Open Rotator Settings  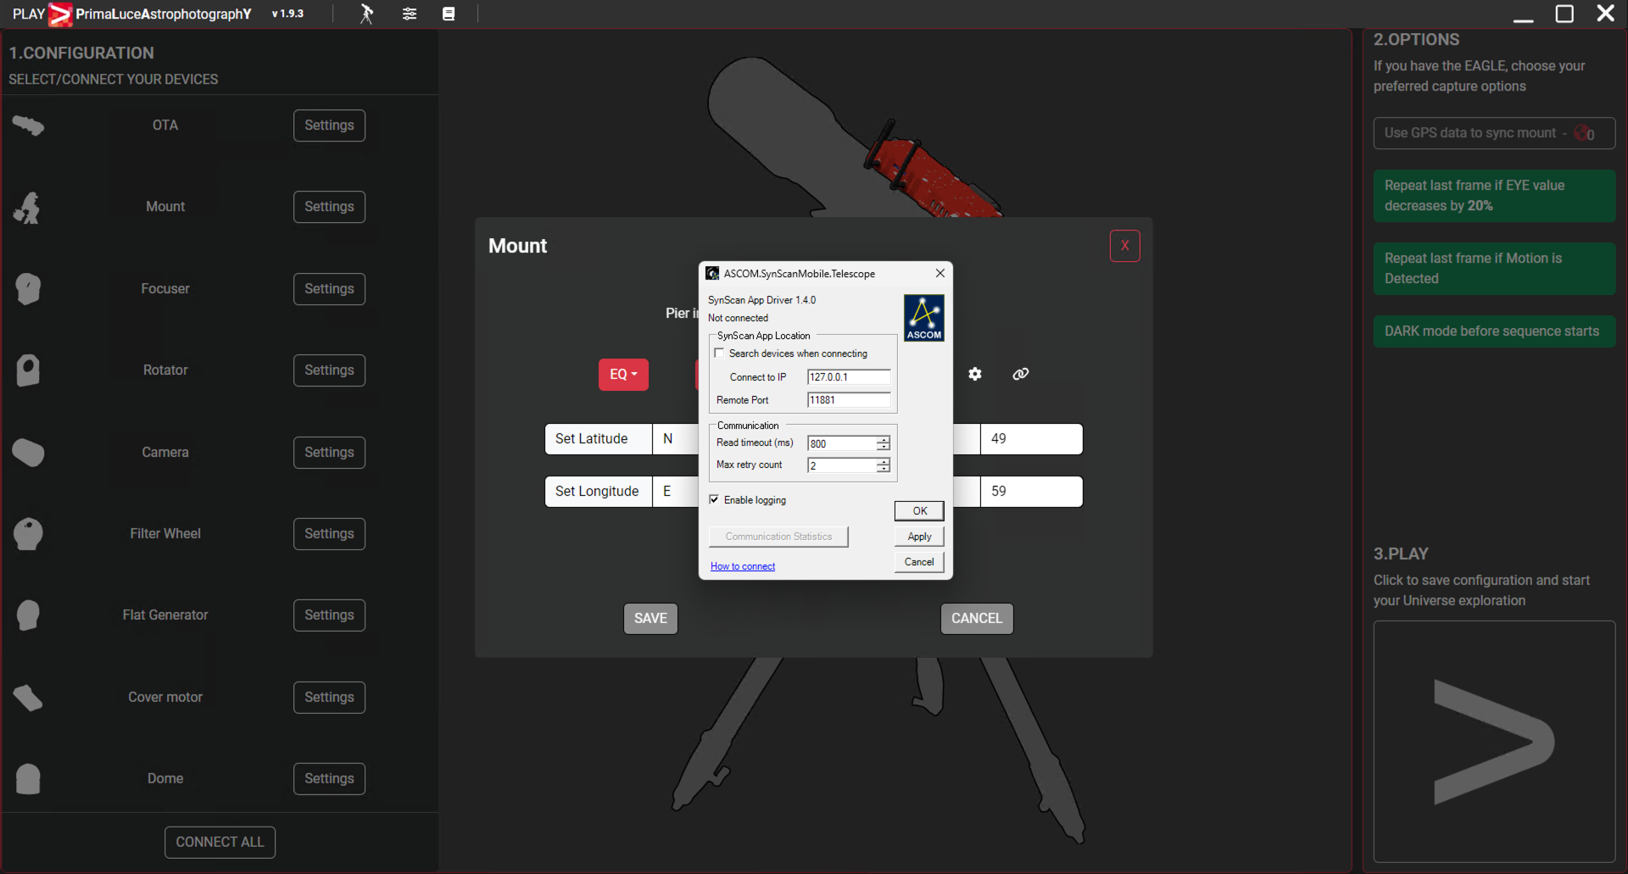(x=329, y=370)
